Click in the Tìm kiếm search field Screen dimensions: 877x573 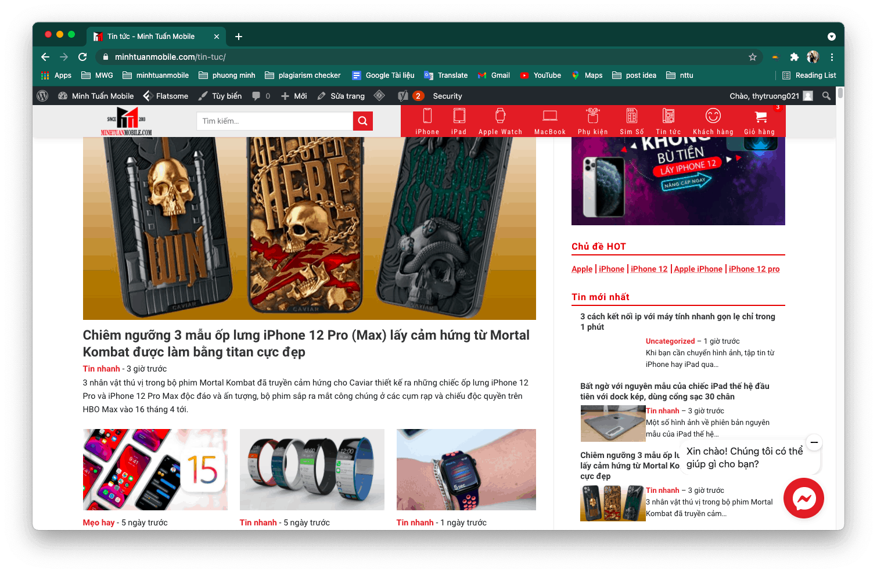click(274, 121)
